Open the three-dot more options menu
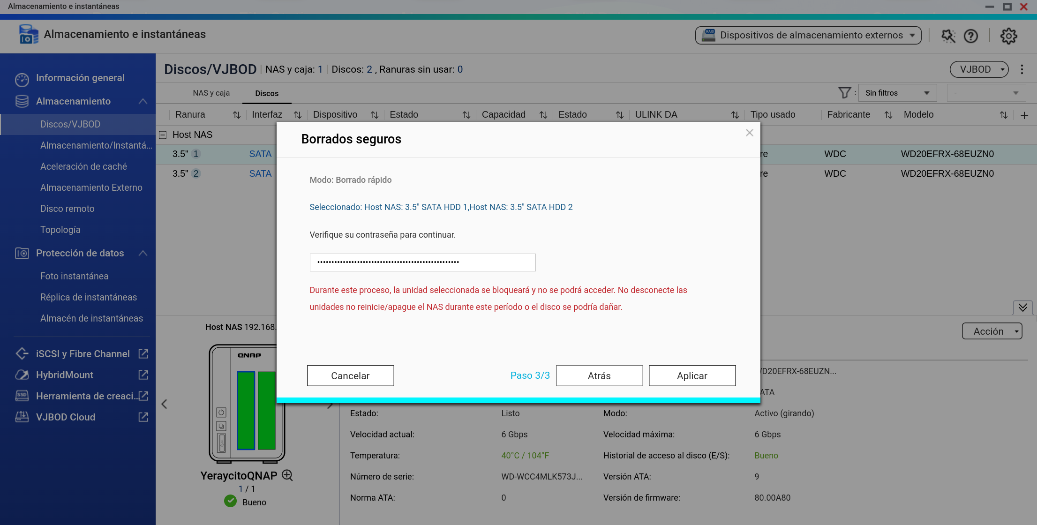 [x=1022, y=69]
